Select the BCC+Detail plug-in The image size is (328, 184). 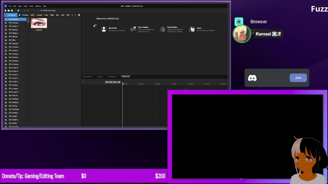[x=15, y=123]
